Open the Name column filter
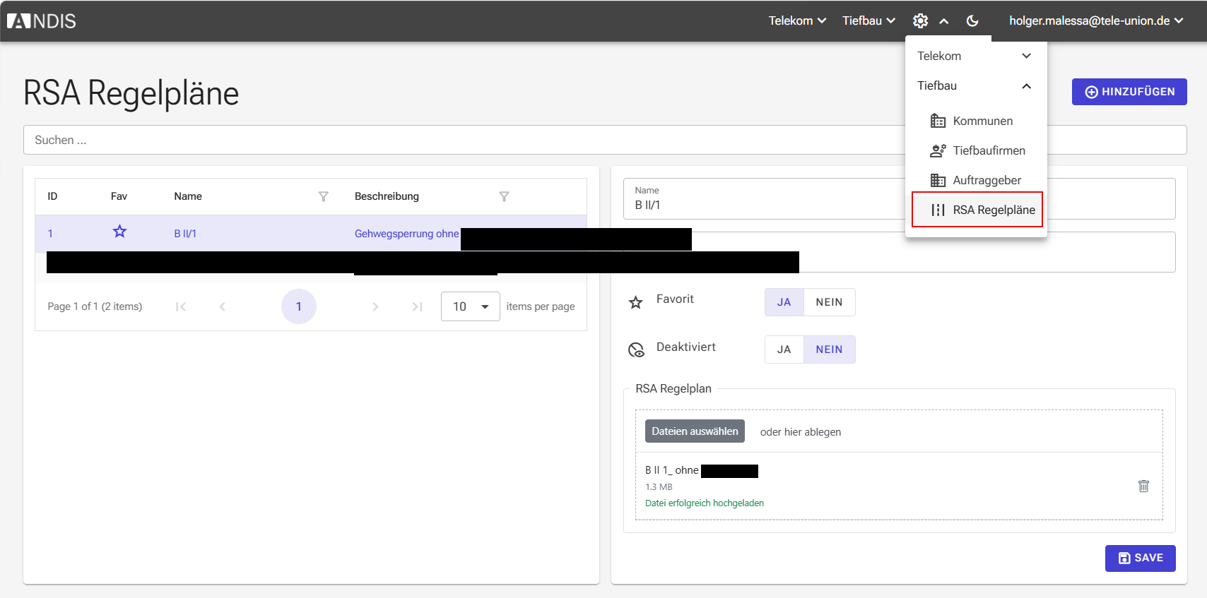 coord(324,196)
